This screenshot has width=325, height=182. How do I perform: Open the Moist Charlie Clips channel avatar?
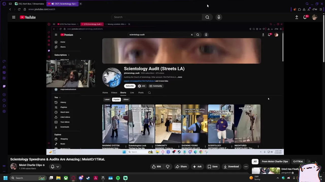pos(13,167)
